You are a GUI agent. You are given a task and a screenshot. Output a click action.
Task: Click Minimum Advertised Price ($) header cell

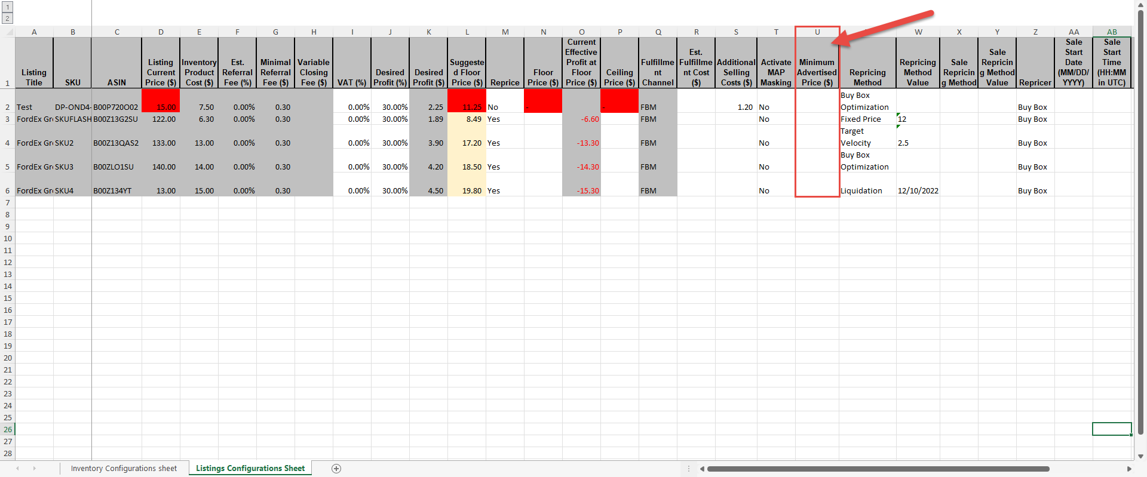817,63
